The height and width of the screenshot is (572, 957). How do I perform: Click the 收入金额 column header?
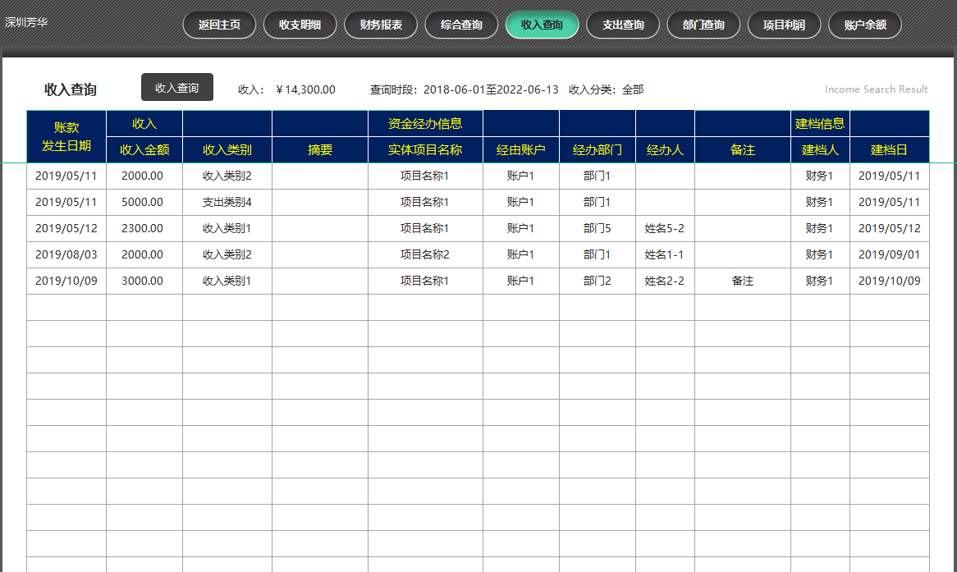click(144, 149)
